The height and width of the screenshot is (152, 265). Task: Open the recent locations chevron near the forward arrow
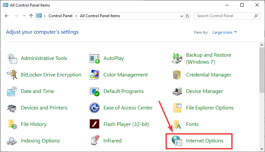(24, 16)
